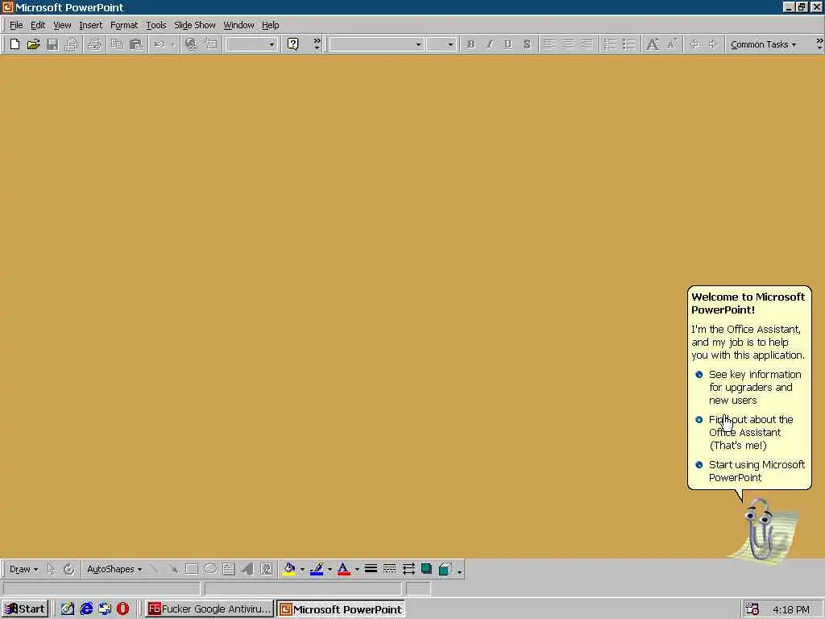The width and height of the screenshot is (825, 619).
Task: Open the Slide Show menu
Action: point(195,25)
